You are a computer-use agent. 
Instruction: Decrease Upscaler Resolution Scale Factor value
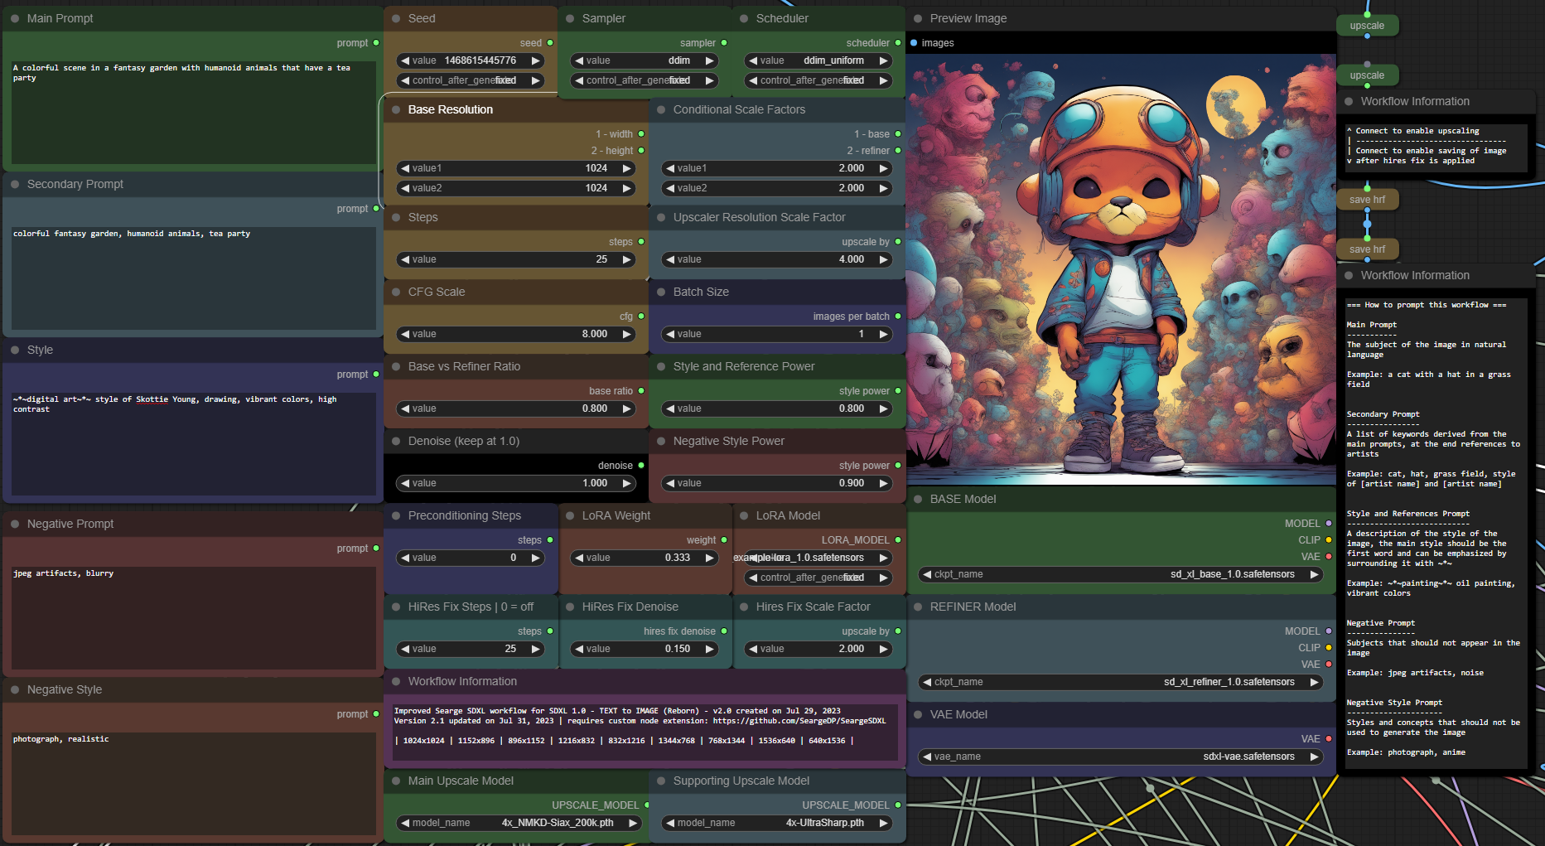coord(670,259)
